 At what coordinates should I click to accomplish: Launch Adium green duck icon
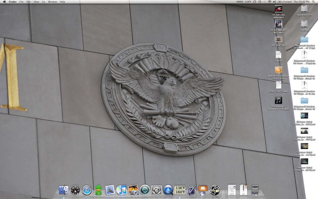click(98, 190)
